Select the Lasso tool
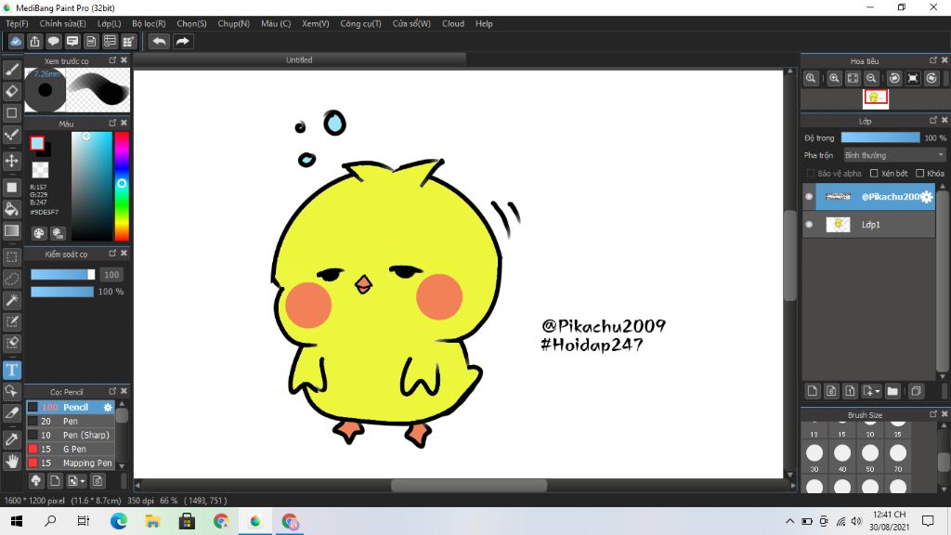Image resolution: width=951 pixels, height=535 pixels. tap(11, 279)
